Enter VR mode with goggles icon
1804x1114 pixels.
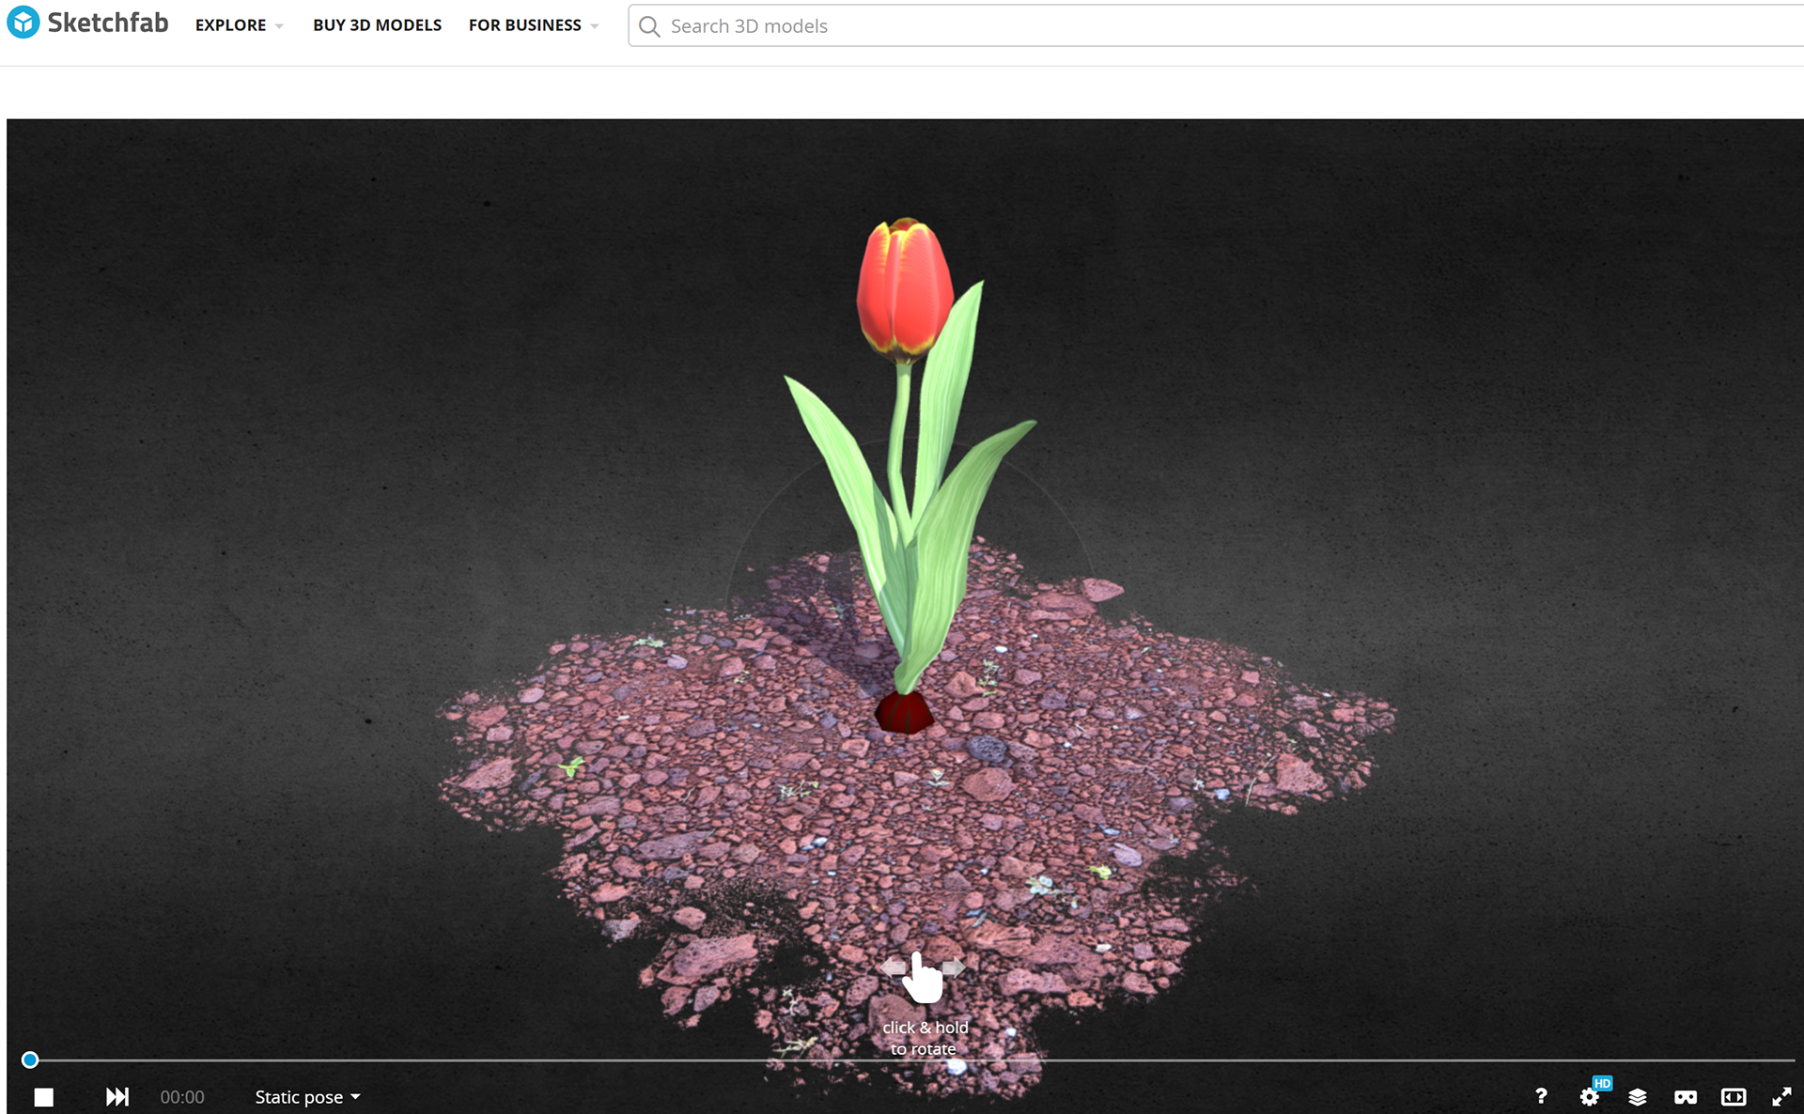click(1686, 1097)
